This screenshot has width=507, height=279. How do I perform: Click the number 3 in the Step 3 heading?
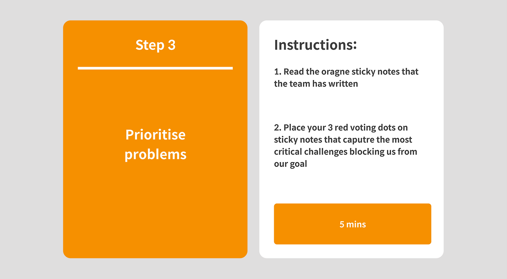pos(172,45)
